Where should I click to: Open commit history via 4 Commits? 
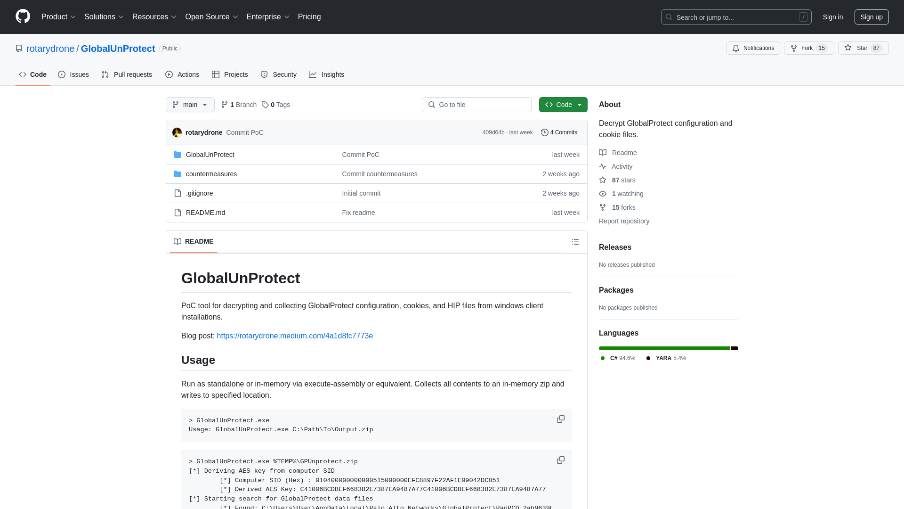tap(559, 132)
